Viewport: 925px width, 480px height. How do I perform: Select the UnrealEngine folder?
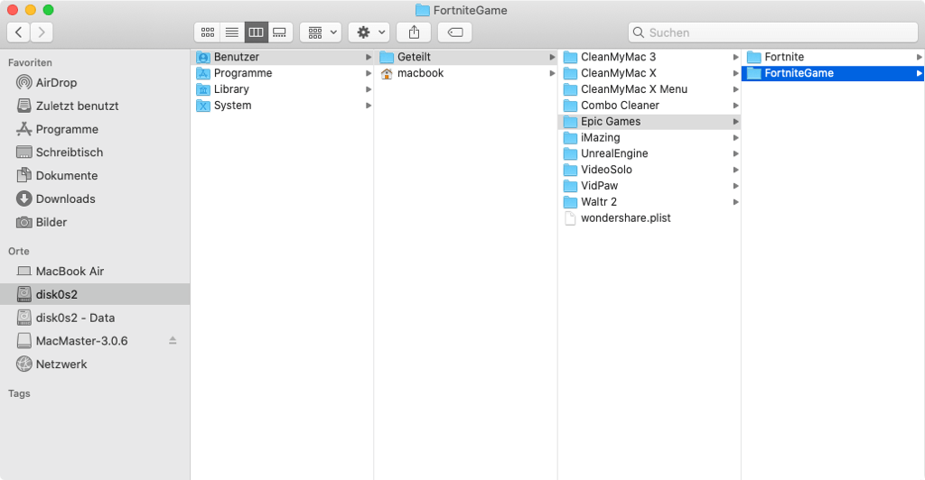[x=650, y=153]
